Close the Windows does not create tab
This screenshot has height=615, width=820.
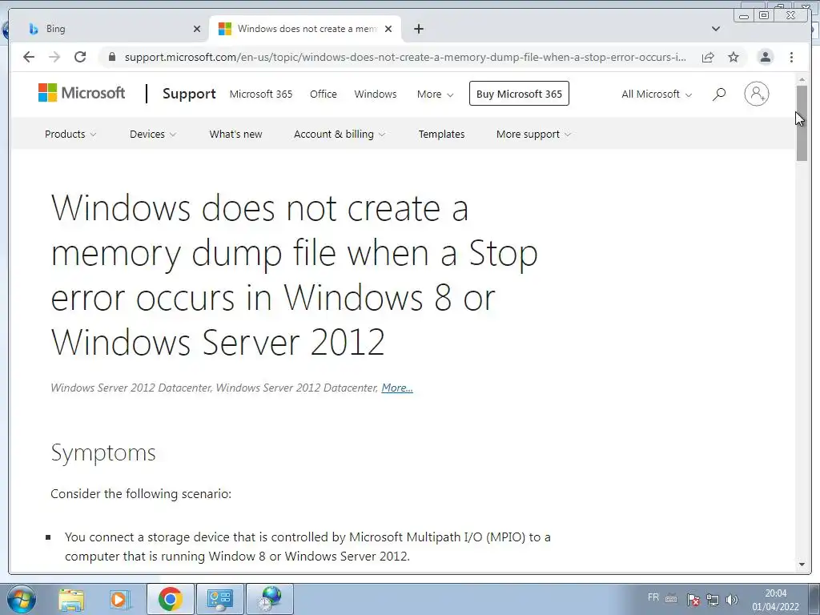(388, 29)
